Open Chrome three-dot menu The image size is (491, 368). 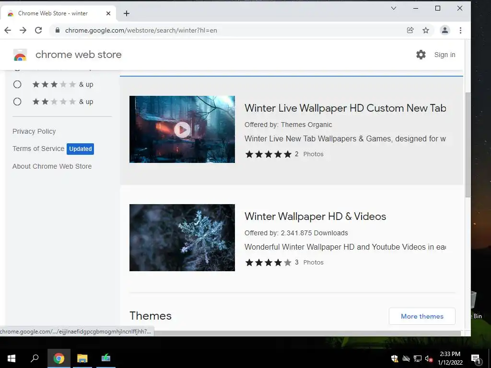[x=460, y=30]
